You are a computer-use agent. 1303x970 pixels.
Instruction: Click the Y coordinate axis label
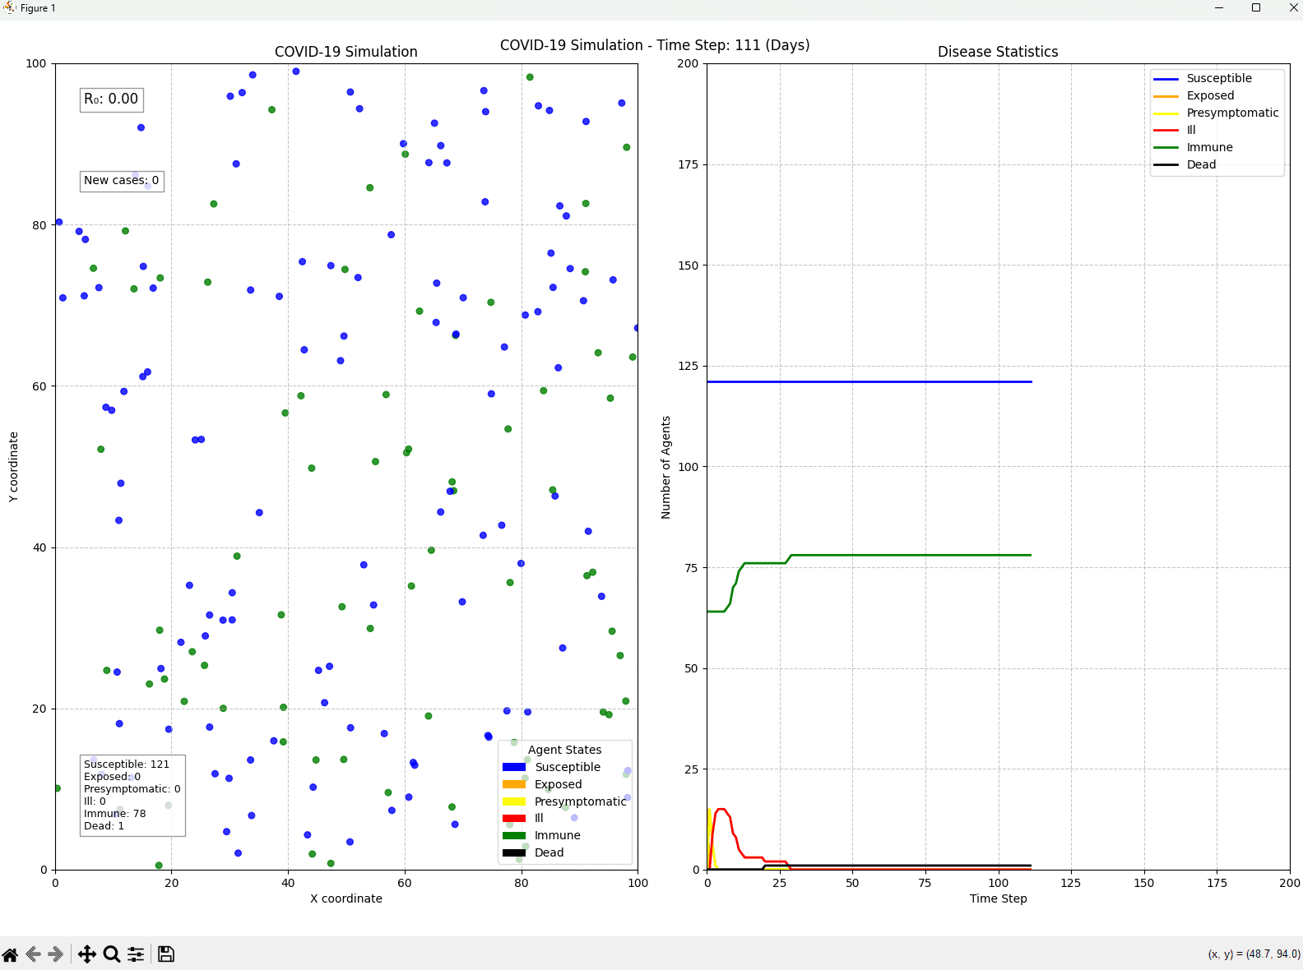click(13, 467)
